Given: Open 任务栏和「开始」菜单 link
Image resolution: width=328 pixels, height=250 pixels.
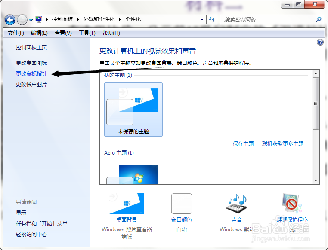Looking at the screenshot, I should (x=42, y=224).
